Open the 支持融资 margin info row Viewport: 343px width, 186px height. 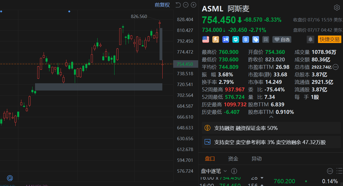coord(271,128)
